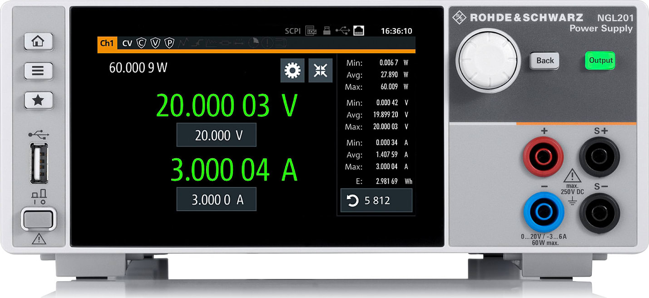Open channel settings with the gear icon
Viewport: 649px width, 298px height.
click(292, 70)
